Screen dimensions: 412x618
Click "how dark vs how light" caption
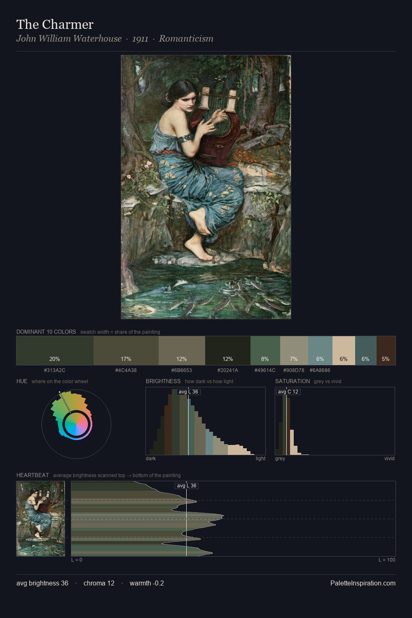click(x=209, y=382)
